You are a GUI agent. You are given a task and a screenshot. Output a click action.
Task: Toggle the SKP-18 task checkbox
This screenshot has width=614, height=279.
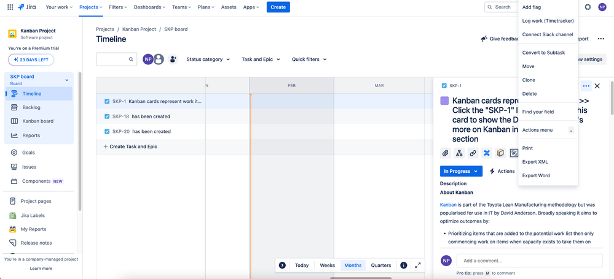pyautogui.click(x=107, y=117)
